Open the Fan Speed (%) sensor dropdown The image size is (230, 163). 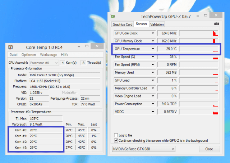153,57
